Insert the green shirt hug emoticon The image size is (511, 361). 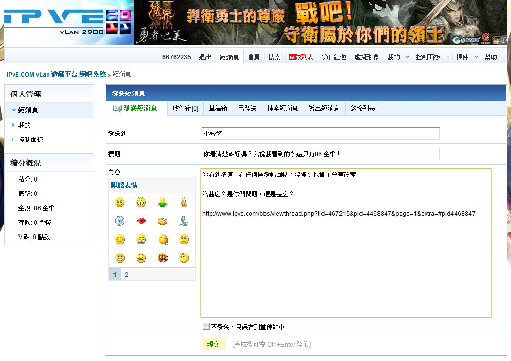(162, 203)
